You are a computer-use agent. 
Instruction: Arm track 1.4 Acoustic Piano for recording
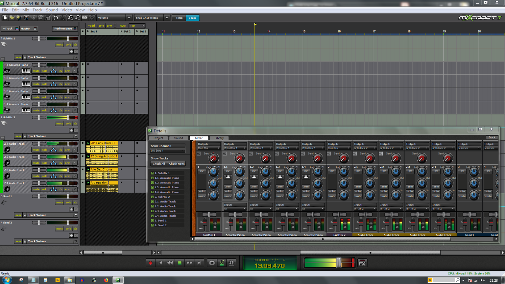click(68, 110)
